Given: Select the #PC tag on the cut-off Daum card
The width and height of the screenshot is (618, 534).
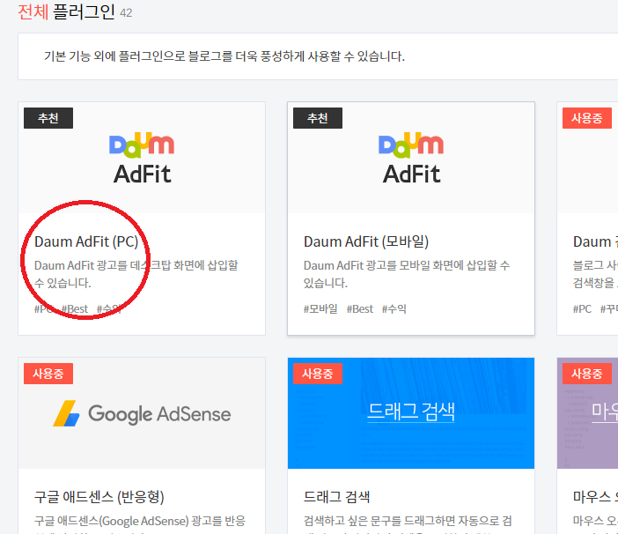Looking at the screenshot, I should (582, 308).
